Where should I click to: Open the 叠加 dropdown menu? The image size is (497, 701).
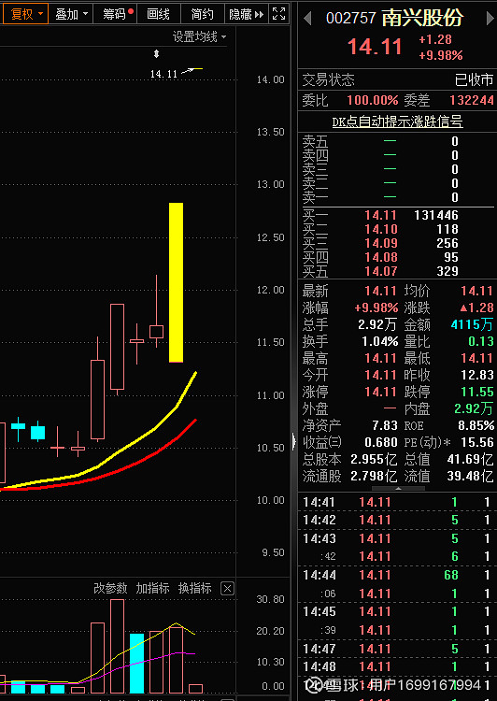click(x=71, y=14)
